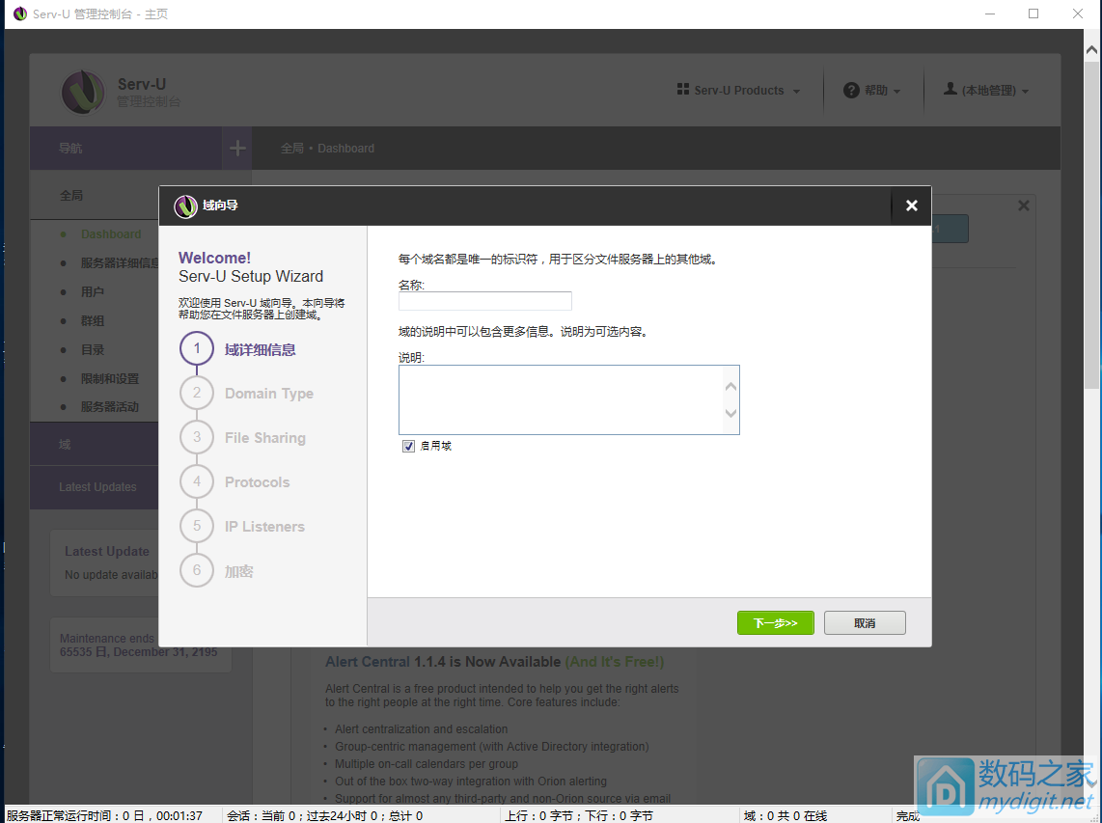Viewport: 1102px width, 823px height.
Task: Click the 域：0 共 0 在线 status entry
Action: 785,815
